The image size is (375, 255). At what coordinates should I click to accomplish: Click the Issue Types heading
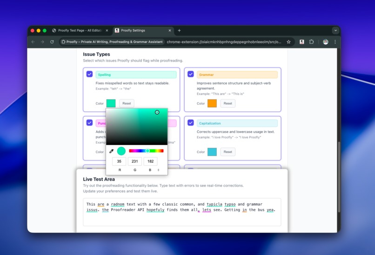pos(96,54)
